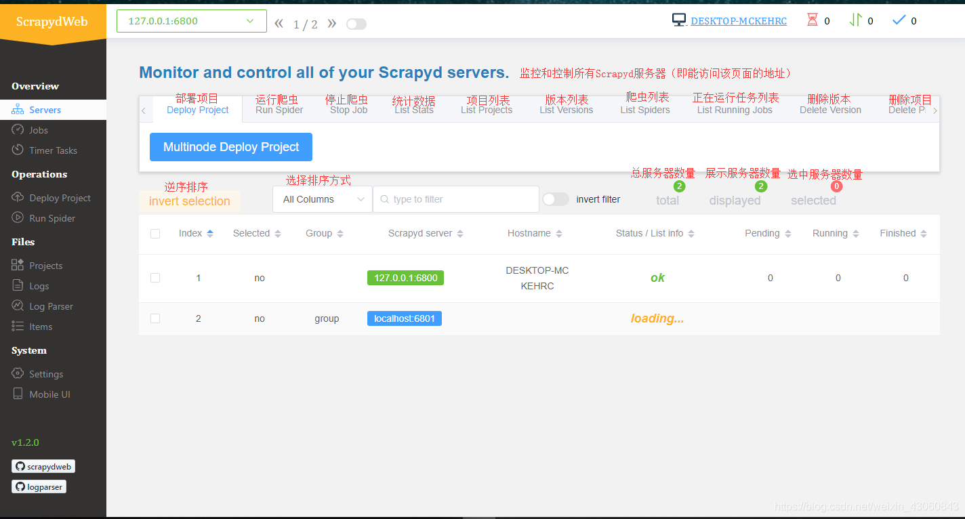
Task: Focus the type to filter input
Action: 456,199
